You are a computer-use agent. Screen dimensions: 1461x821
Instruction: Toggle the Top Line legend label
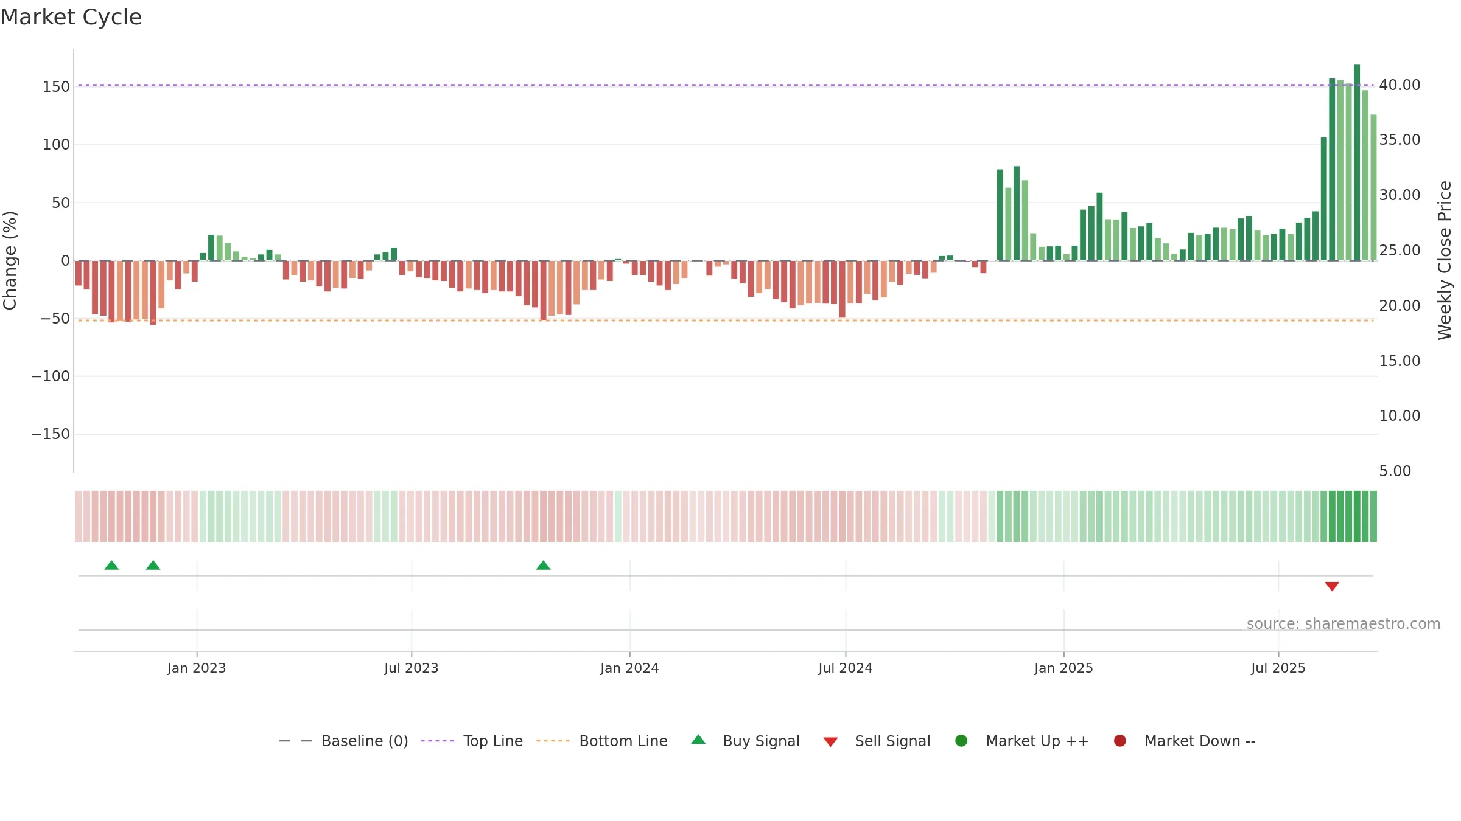tap(492, 741)
